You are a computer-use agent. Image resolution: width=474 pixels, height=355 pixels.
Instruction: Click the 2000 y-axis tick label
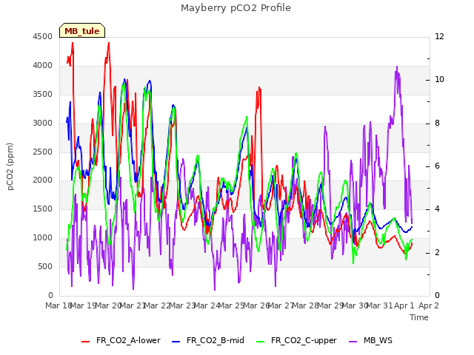coord(43,180)
